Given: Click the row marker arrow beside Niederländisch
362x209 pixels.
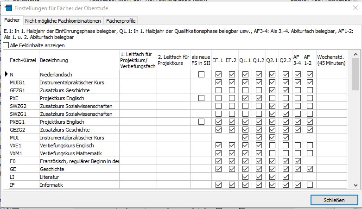Looking at the screenshot, I should point(6,74).
